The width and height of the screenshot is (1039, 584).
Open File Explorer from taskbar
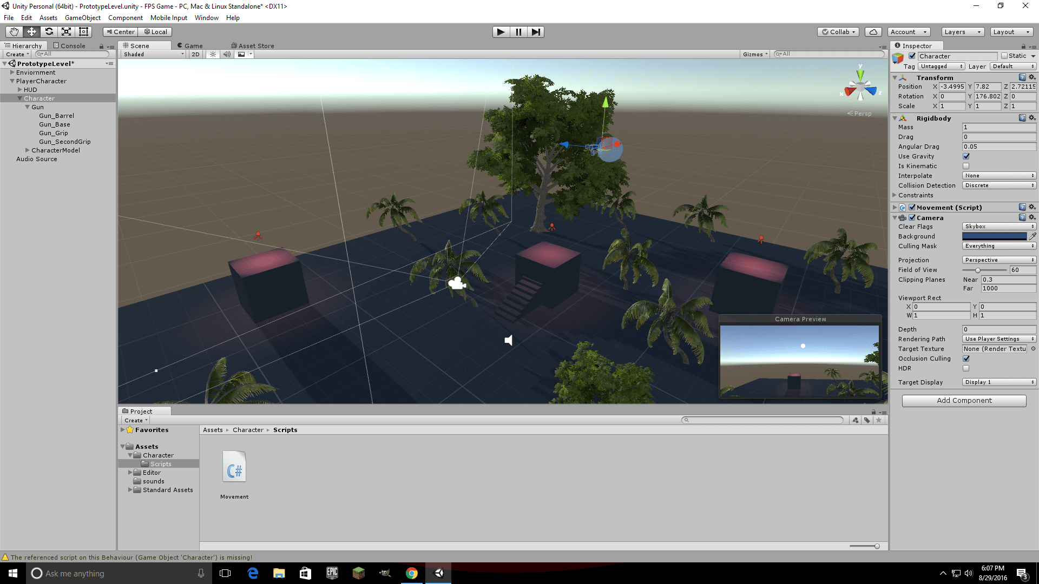coord(279,573)
